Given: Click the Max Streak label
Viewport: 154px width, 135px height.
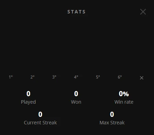Looking at the screenshot, I should [112, 123].
